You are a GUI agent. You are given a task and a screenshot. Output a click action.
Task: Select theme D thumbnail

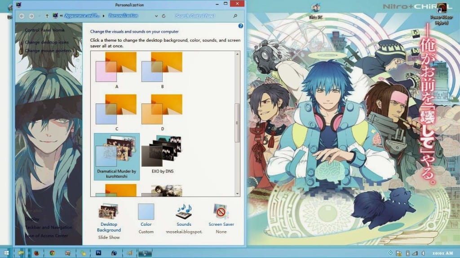click(x=162, y=109)
